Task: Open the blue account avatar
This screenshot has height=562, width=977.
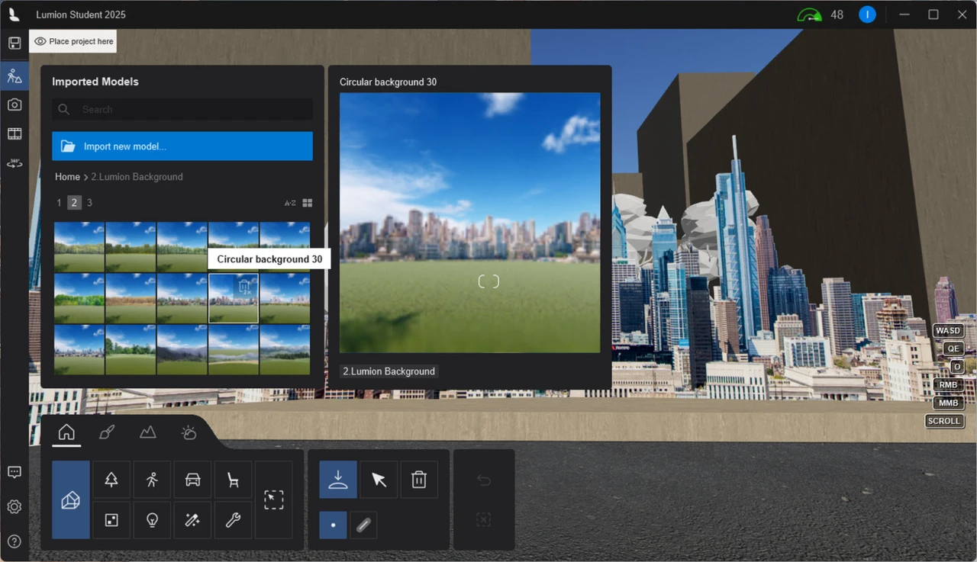Action: click(x=867, y=14)
